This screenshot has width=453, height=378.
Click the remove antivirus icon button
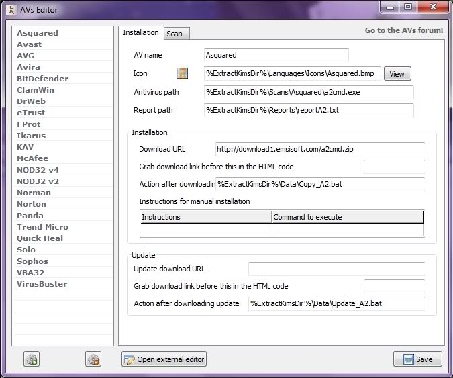click(x=93, y=359)
